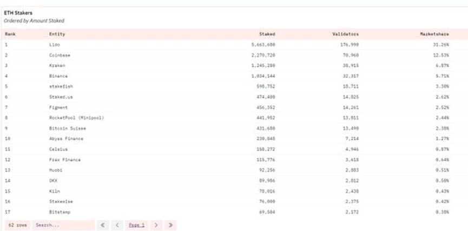The height and width of the screenshot is (231, 468).
Task: Click Stakewise's validator count 2,375
Action: 352,201
